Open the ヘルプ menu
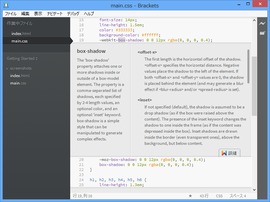The image size is (270, 202). 89,14
